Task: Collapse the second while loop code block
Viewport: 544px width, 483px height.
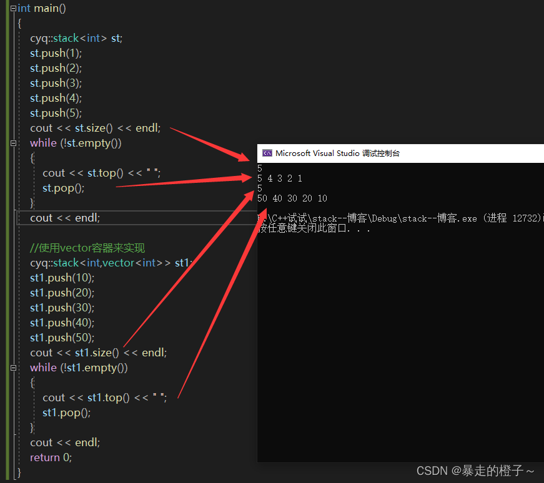Action: (13, 368)
